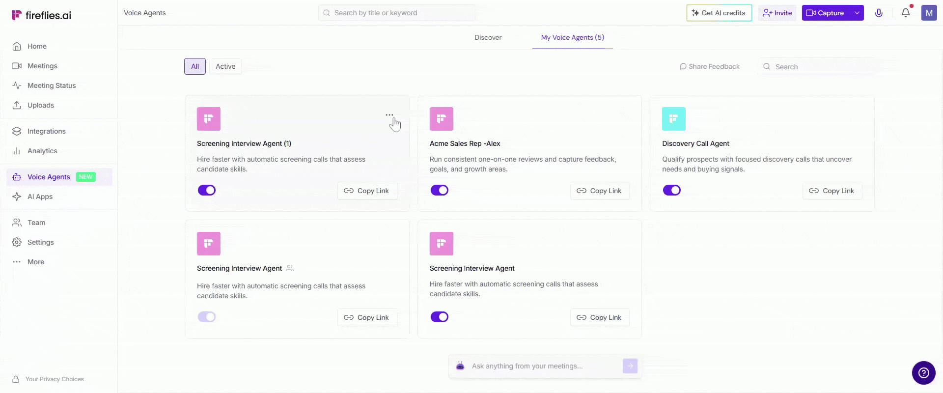943x393 pixels.
Task: Go to Integrations in the sidebar
Action: 46,131
